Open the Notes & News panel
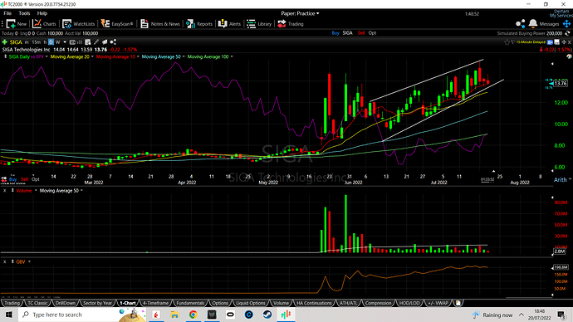Screen dimensions: 573x322 (x=160, y=24)
